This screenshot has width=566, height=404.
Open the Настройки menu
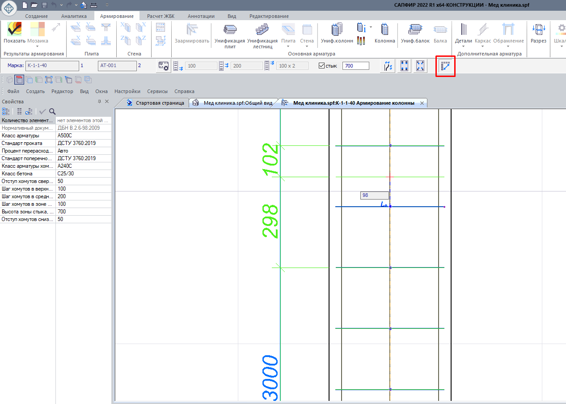click(127, 91)
